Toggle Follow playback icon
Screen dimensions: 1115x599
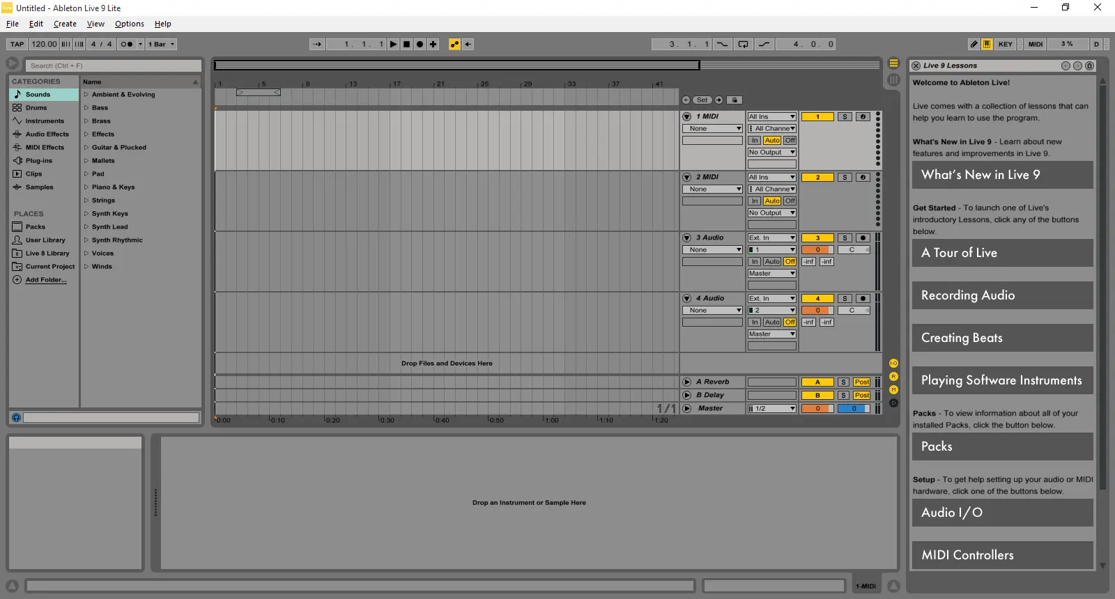(x=317, y=44)
